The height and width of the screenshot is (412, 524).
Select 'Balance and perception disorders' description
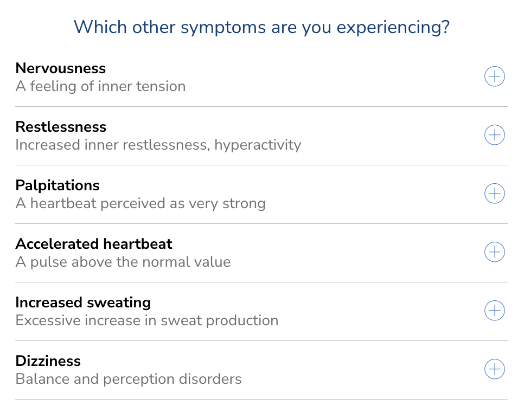(x=129, y=379)
